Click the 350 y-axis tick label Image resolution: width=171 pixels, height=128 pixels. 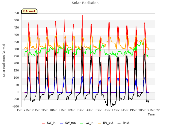16,42
